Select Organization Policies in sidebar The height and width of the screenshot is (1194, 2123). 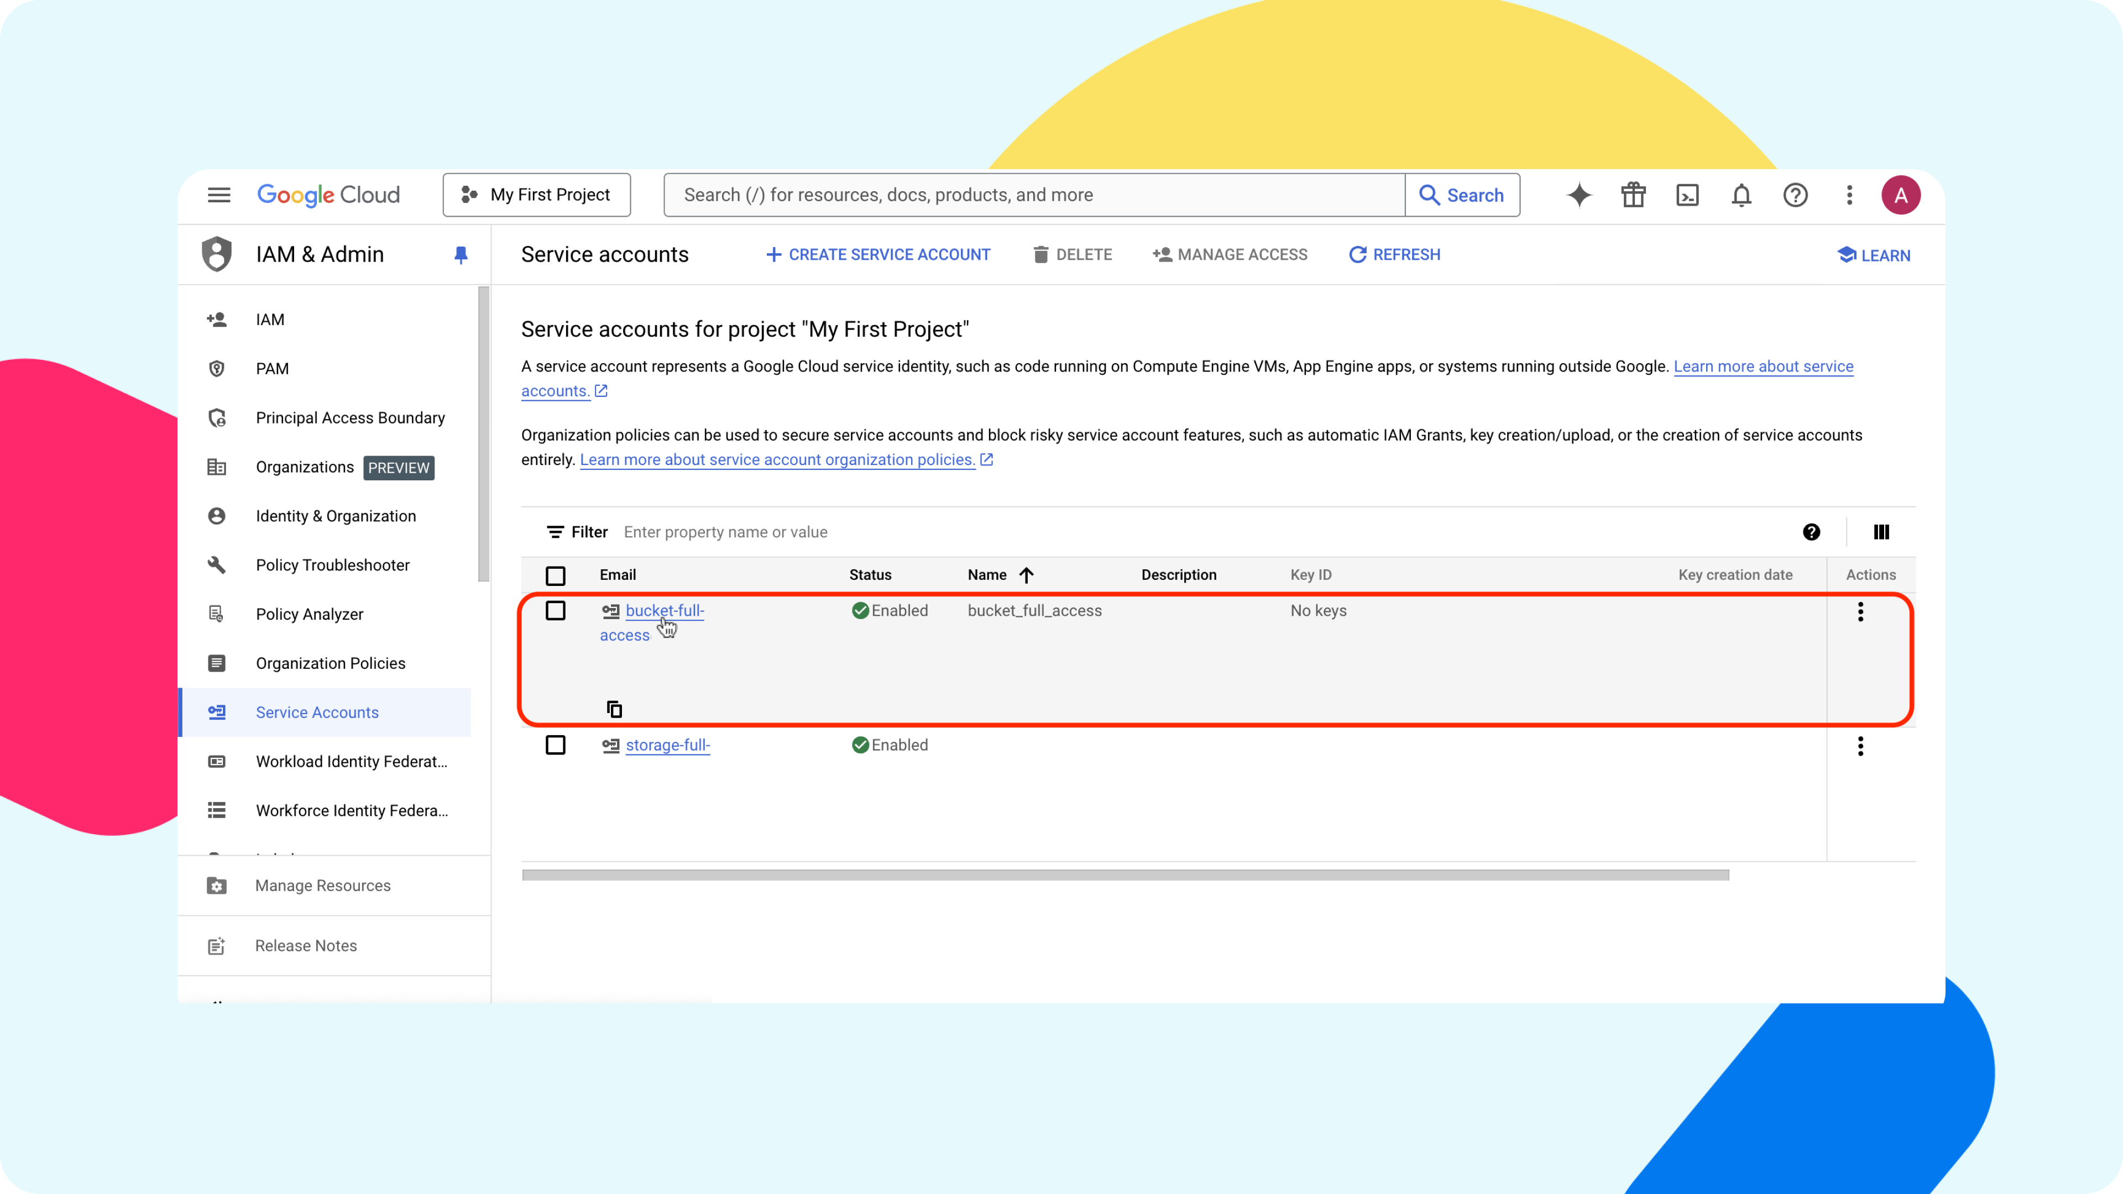click(x=330, y=663)
